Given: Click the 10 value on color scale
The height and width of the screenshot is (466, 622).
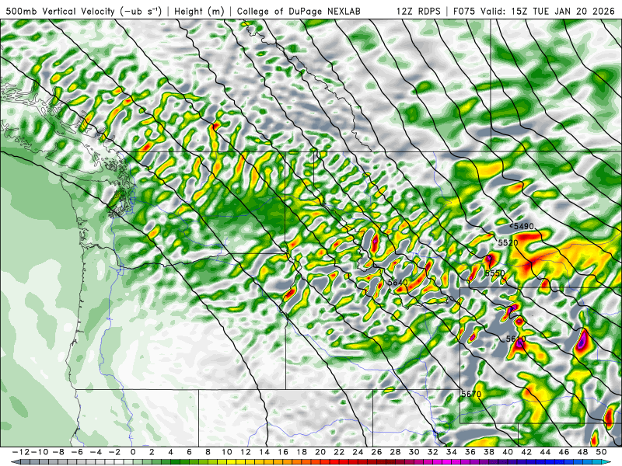Looking at the screenshot, I should pyautogui.click(x=226, y=452).
